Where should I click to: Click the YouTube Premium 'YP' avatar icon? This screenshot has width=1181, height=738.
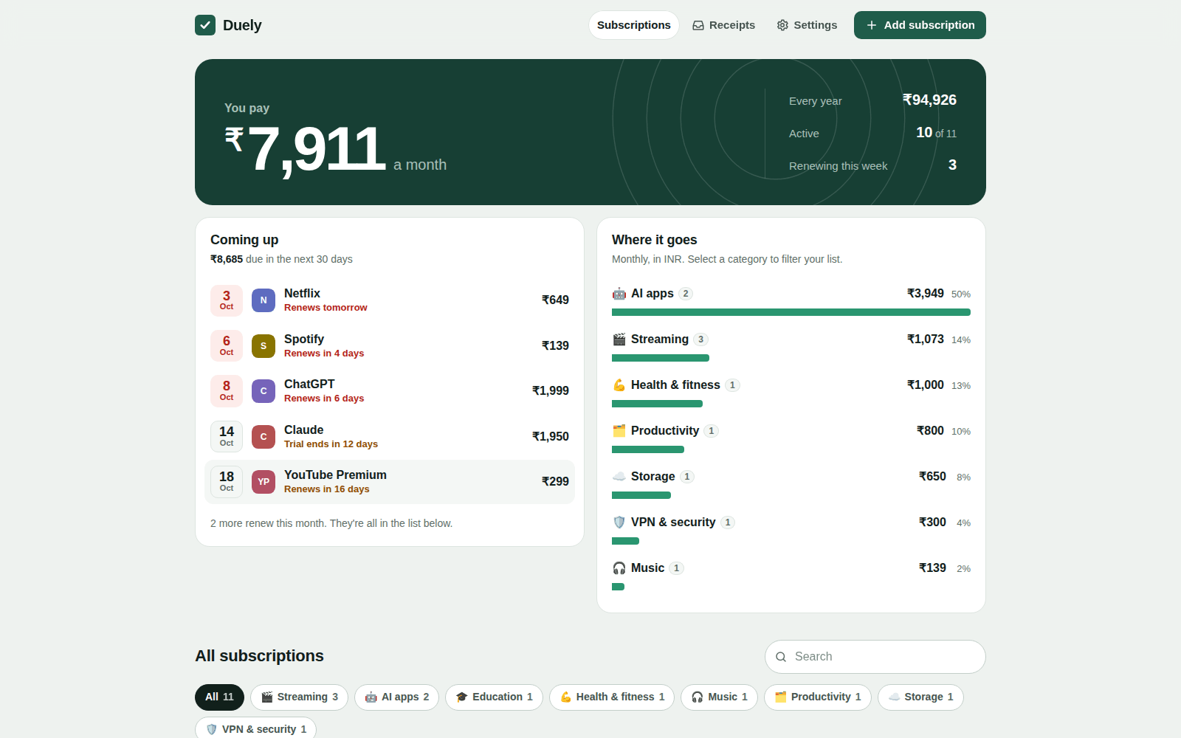(x=264, y=482)
